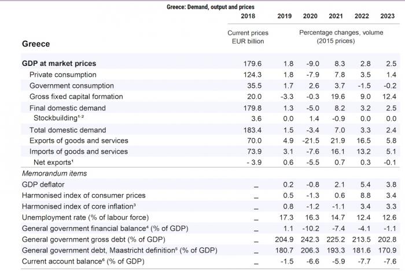405x271 pixels.
Task: Click the 'Current prices EUR billion' column subheading
Action: 246,37
